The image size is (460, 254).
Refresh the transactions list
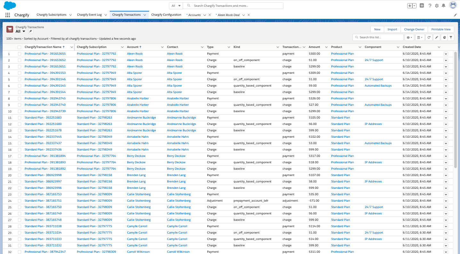tap(429, 37)
